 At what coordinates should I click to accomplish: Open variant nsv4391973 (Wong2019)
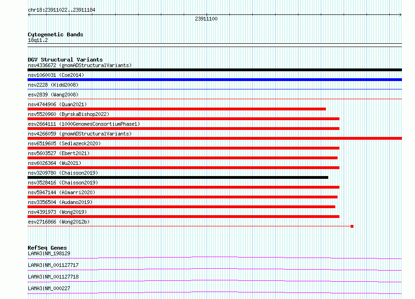pos(57,212)
